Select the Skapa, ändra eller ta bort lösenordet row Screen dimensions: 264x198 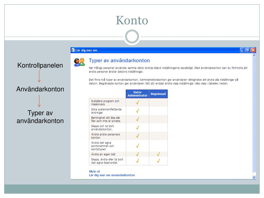click(x=128, y=161)
